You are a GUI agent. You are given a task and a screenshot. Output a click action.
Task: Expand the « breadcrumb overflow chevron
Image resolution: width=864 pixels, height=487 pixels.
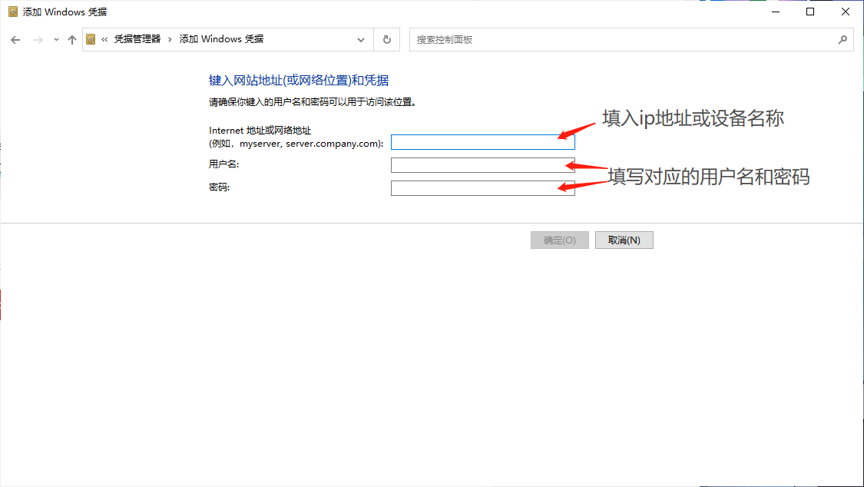pos(104,39)
